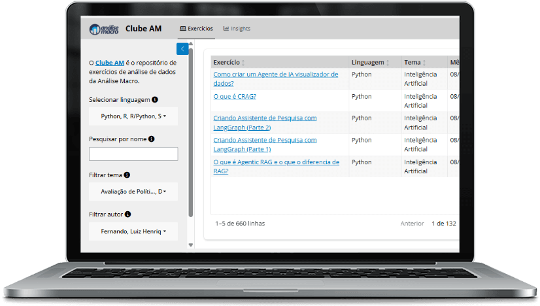
Task: Click the Anterior pagination button
Action: point(412,224)
